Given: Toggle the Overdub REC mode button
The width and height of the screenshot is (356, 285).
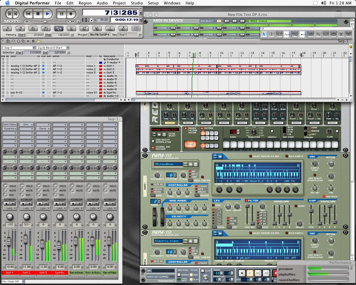Looking at the screenshot, I should point(84,28).
